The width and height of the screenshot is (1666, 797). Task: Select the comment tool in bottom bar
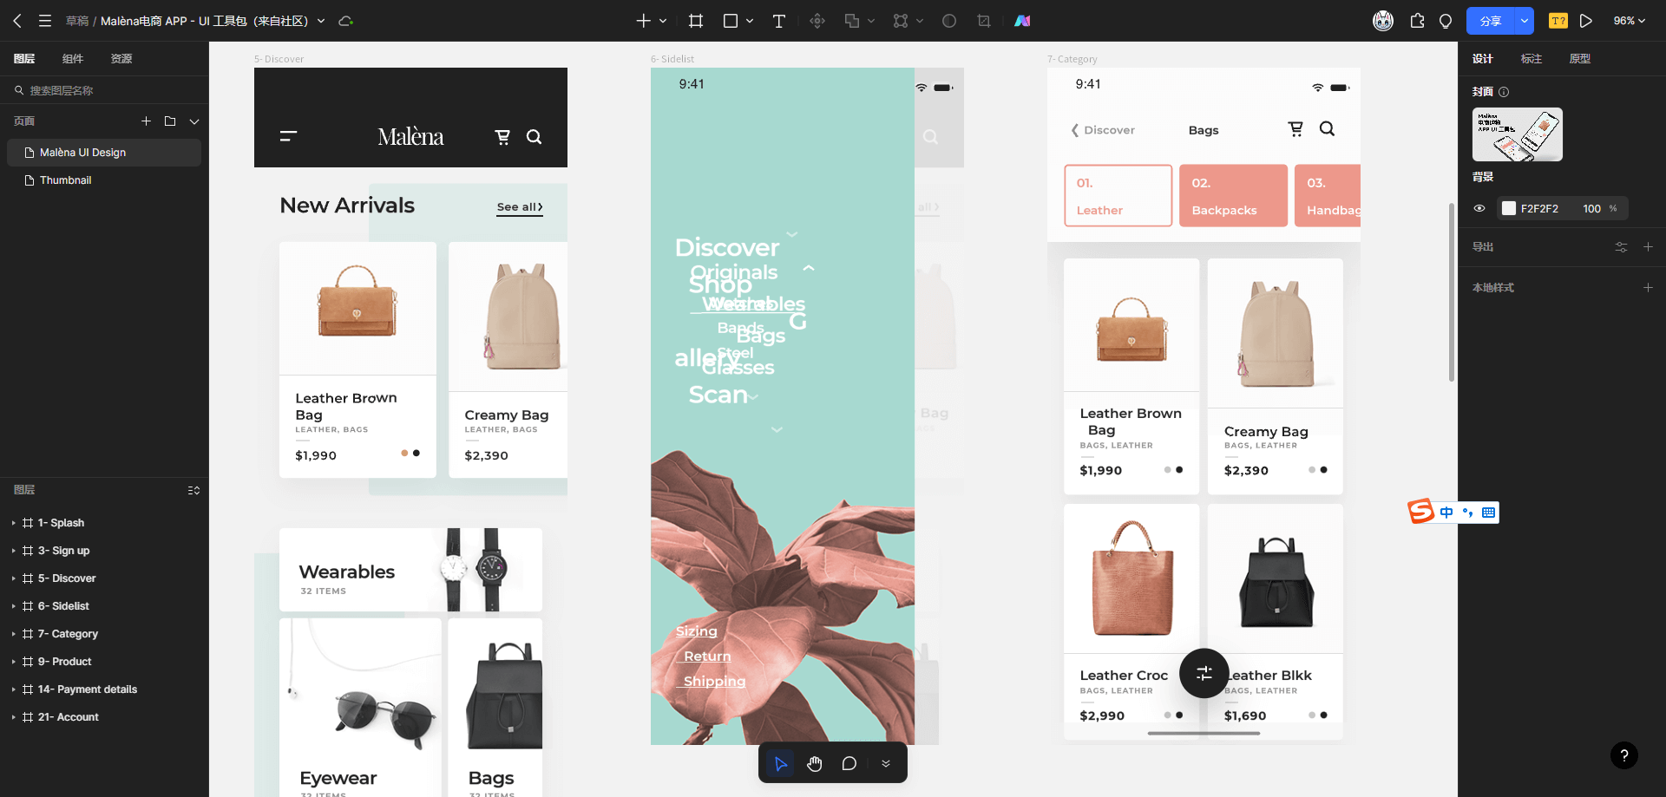849,764
